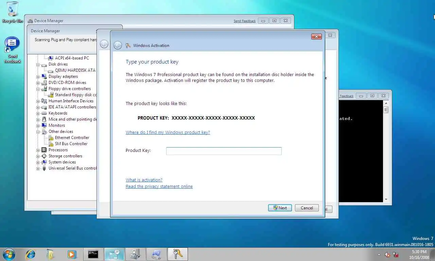Select QEMU HARDDISK ATA device
The height and width of the screenshot is (261, 435).
pos(75,70)
